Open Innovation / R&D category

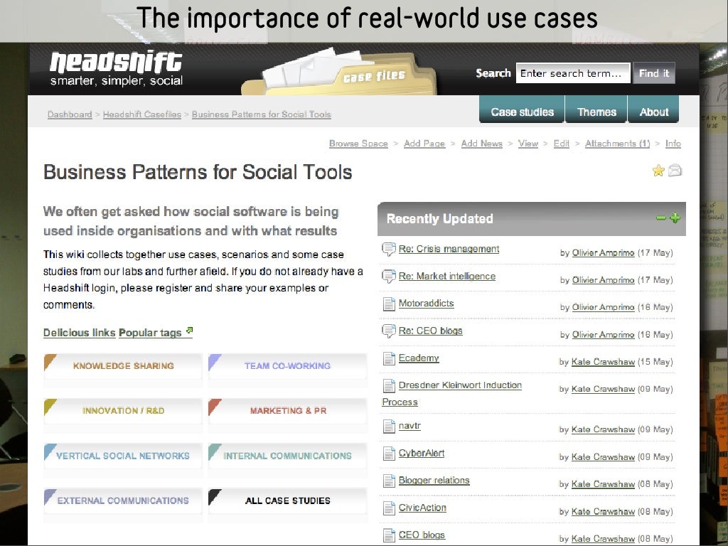coord(123,411)
